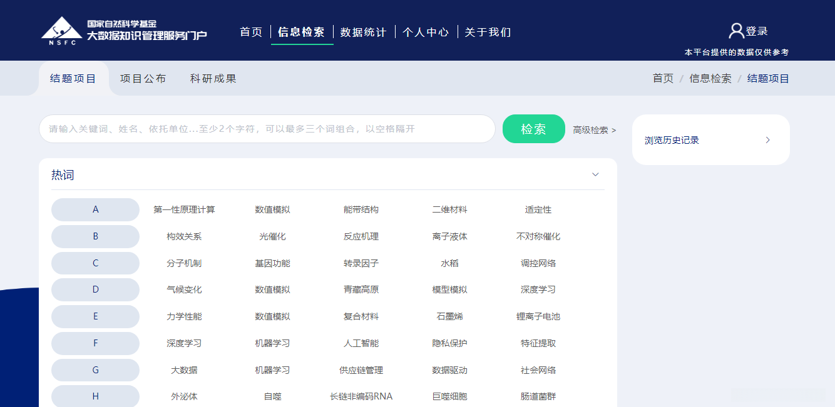Click hot word 供应链管理
This screenshot has height=407, width=835.
tap(361, 370)
